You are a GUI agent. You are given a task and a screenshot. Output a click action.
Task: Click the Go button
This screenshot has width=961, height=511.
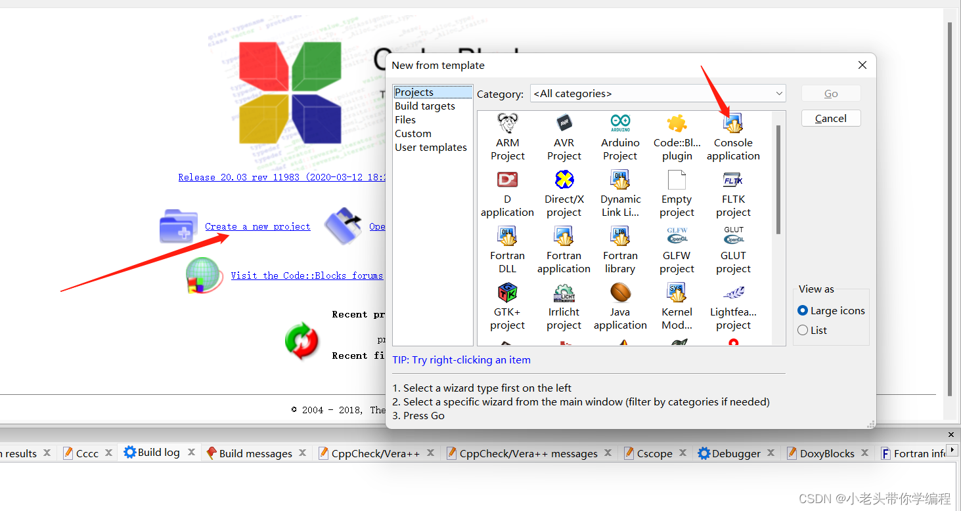pyautogui.click(x=831, y=93)
